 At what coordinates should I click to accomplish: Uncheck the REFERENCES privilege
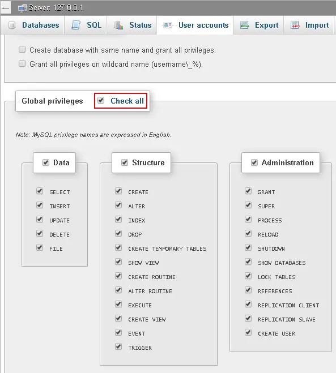[248, 290]
